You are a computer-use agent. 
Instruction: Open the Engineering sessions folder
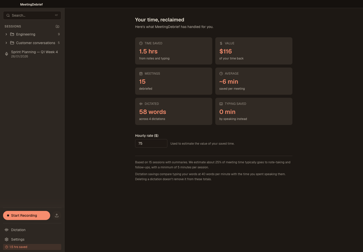click(32, 34)
